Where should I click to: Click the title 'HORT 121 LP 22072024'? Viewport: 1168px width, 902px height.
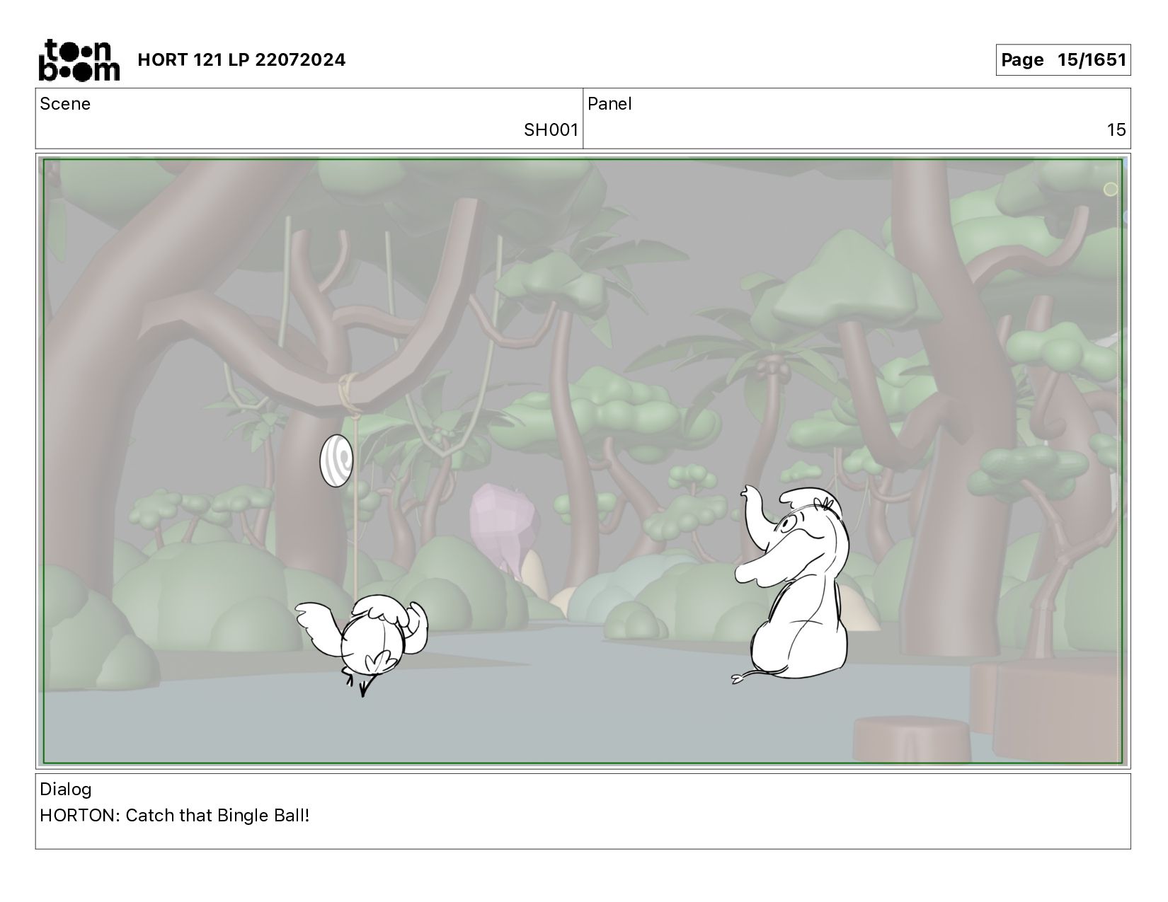click(241, 60)
